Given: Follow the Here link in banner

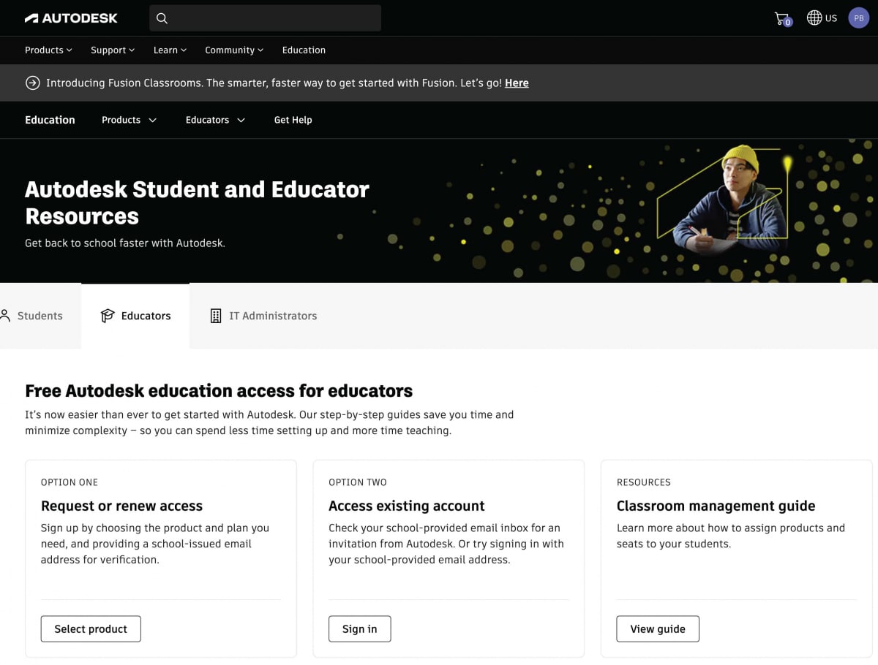Looking at the screenshot, I should [517, 83].
